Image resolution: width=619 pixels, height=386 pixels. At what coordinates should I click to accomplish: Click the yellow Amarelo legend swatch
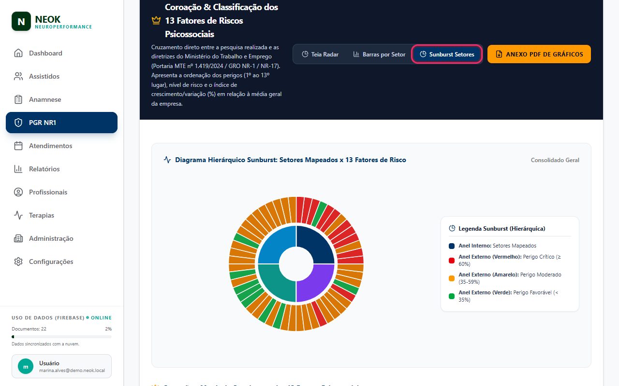(x=452, y=278)
